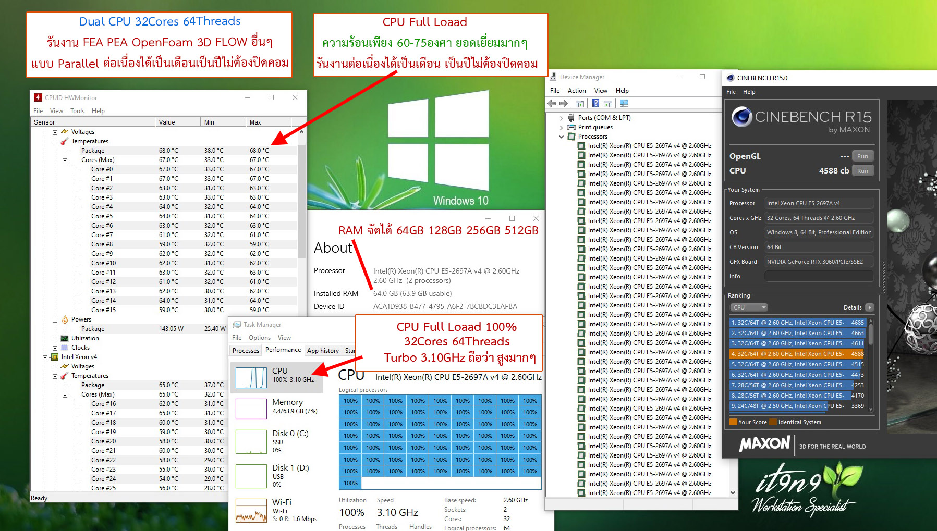Screen dimensions: 937x531
Task: Select the 24C/48T ranking row scoring 3369
Action: click(x=798, y=406)
